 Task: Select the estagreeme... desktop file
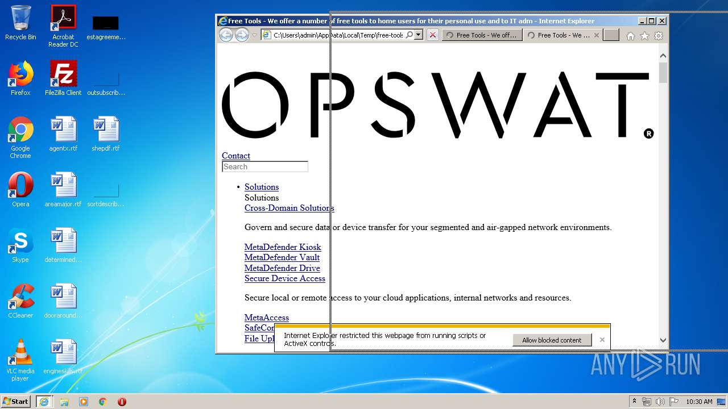coord(106,27)
